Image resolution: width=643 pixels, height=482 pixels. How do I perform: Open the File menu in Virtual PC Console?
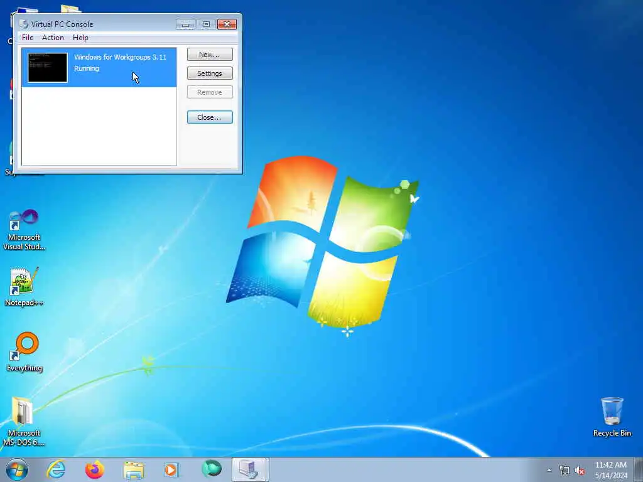pyautogui.click(x=28, y=38)
